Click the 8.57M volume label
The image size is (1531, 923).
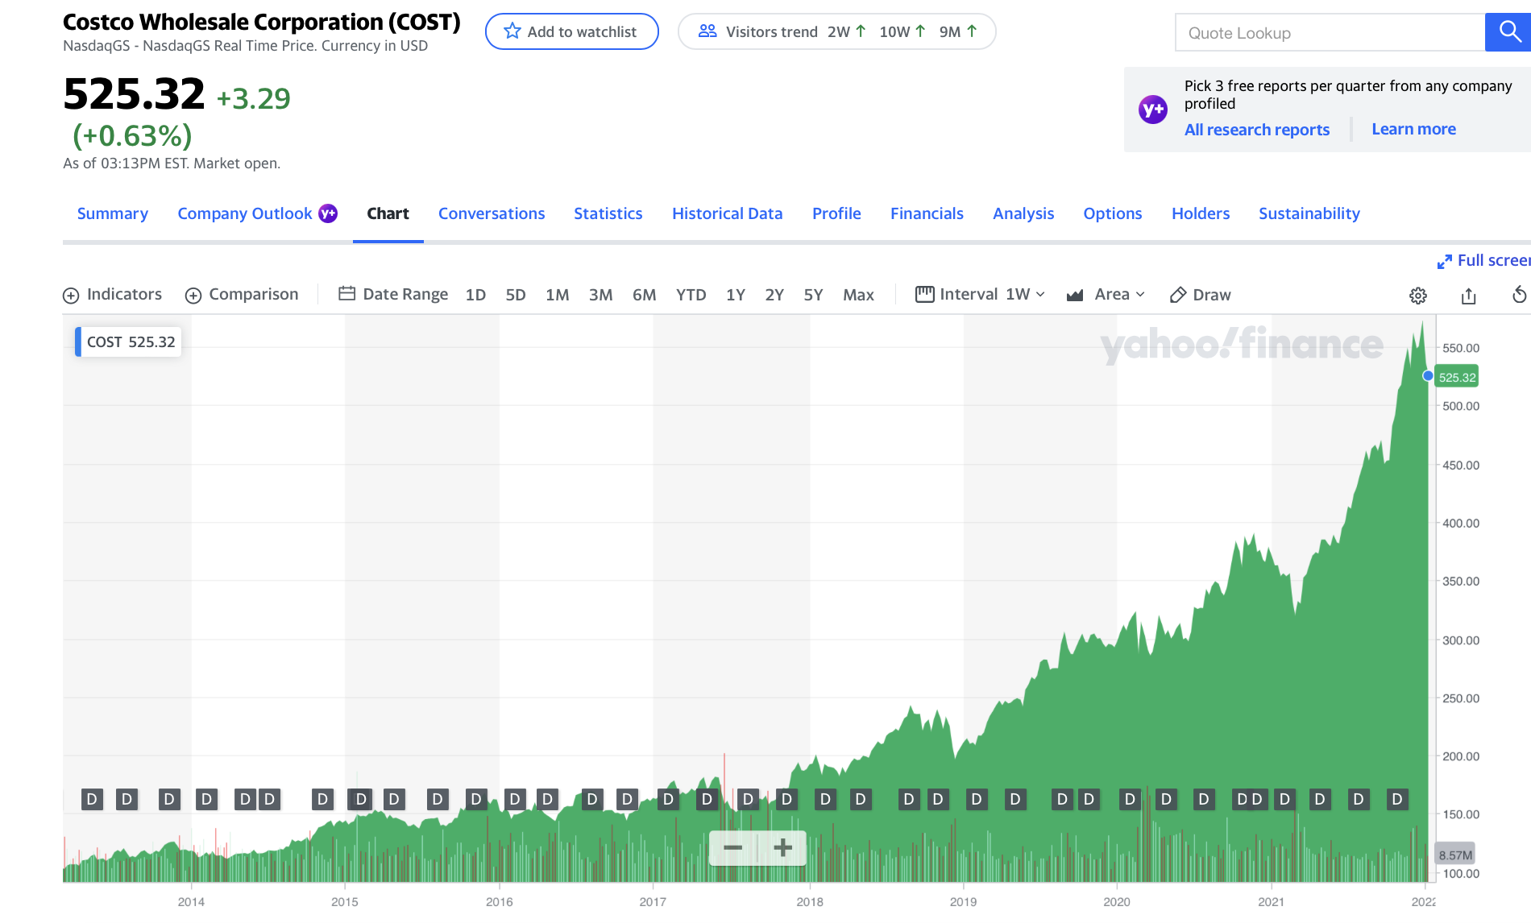click(1455, 855)
